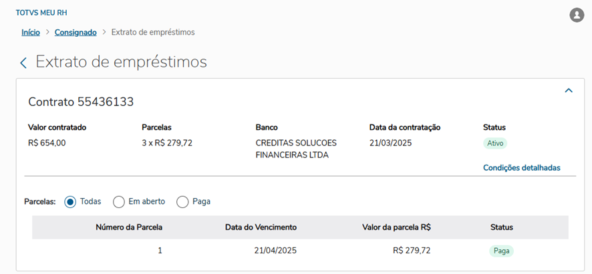Click the back arrow beside Extrato de empréstimos
592x274 pixels.
(x=23, y=63)
